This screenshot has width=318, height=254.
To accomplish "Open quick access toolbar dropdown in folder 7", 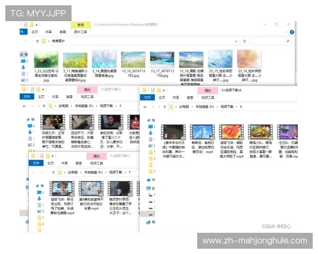I will [52, 156].
